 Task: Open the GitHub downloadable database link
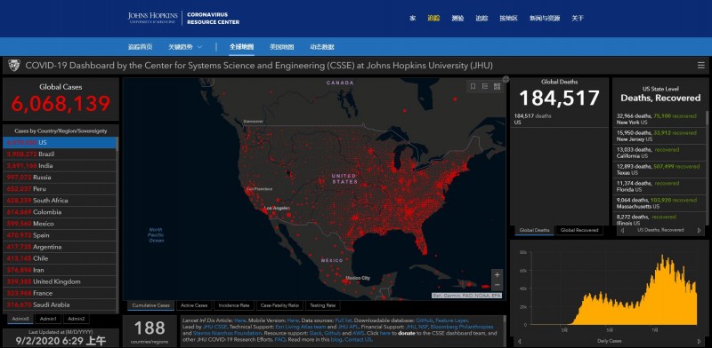(x=424, y=320)
